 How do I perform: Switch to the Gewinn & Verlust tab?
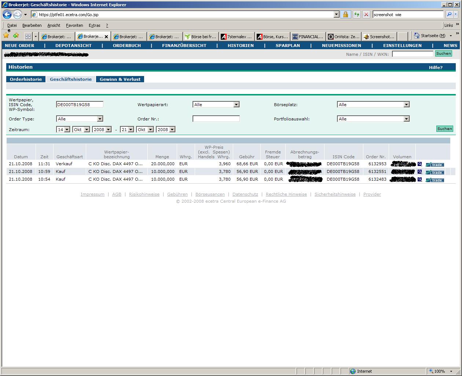tap(120, 79)
